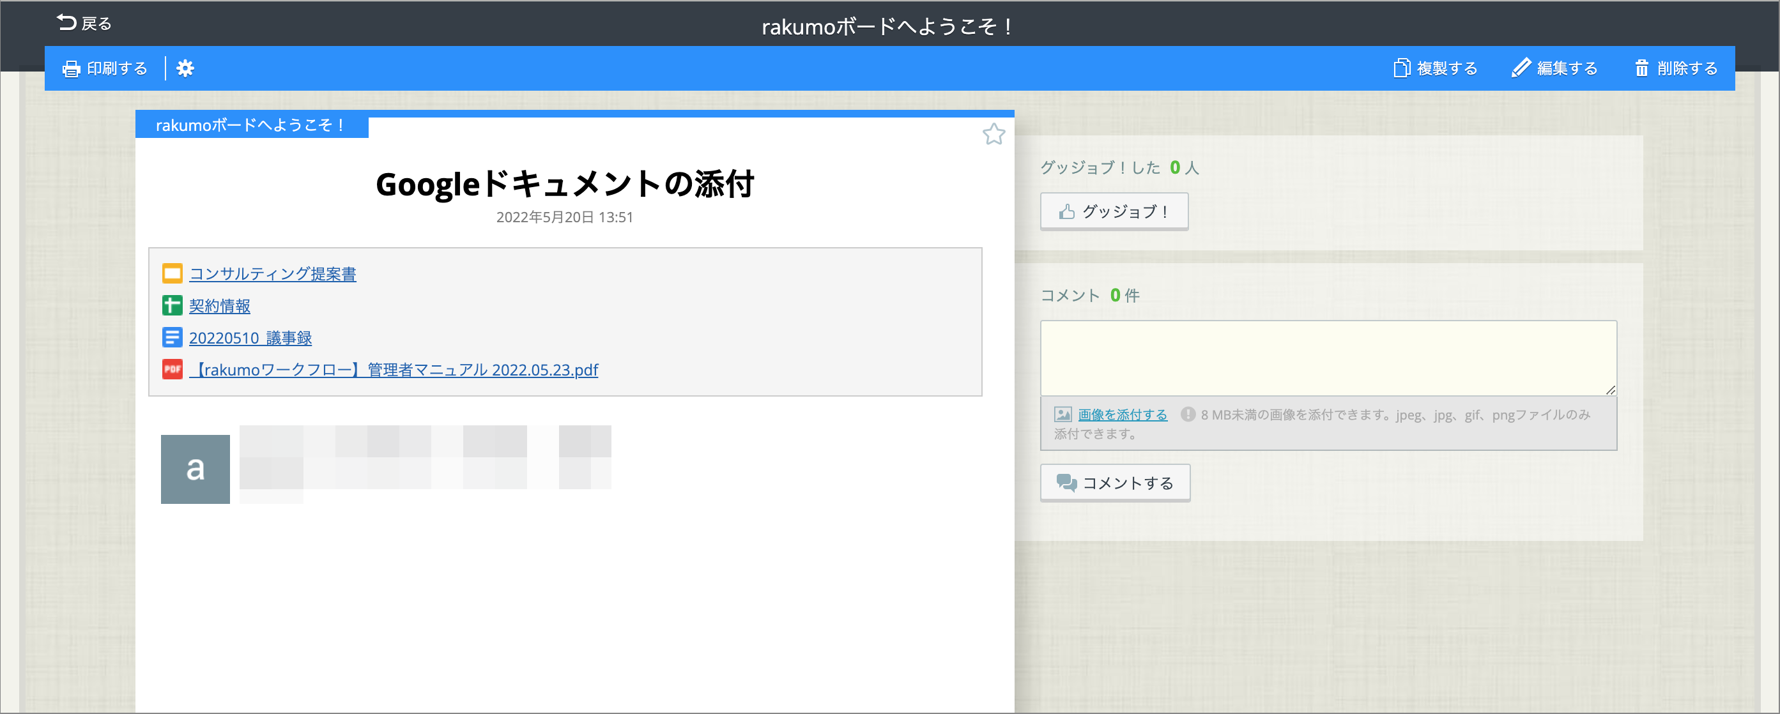Screen dimensions: 1780x714
Task: Click the picture icon next to 画像を添付する
Action: (x=1063, y=414)
